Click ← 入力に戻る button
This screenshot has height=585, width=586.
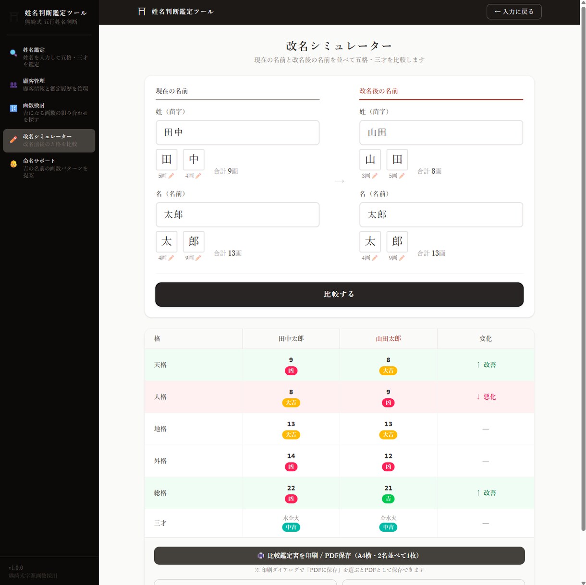pyautogui.click(x=514, y=12)
